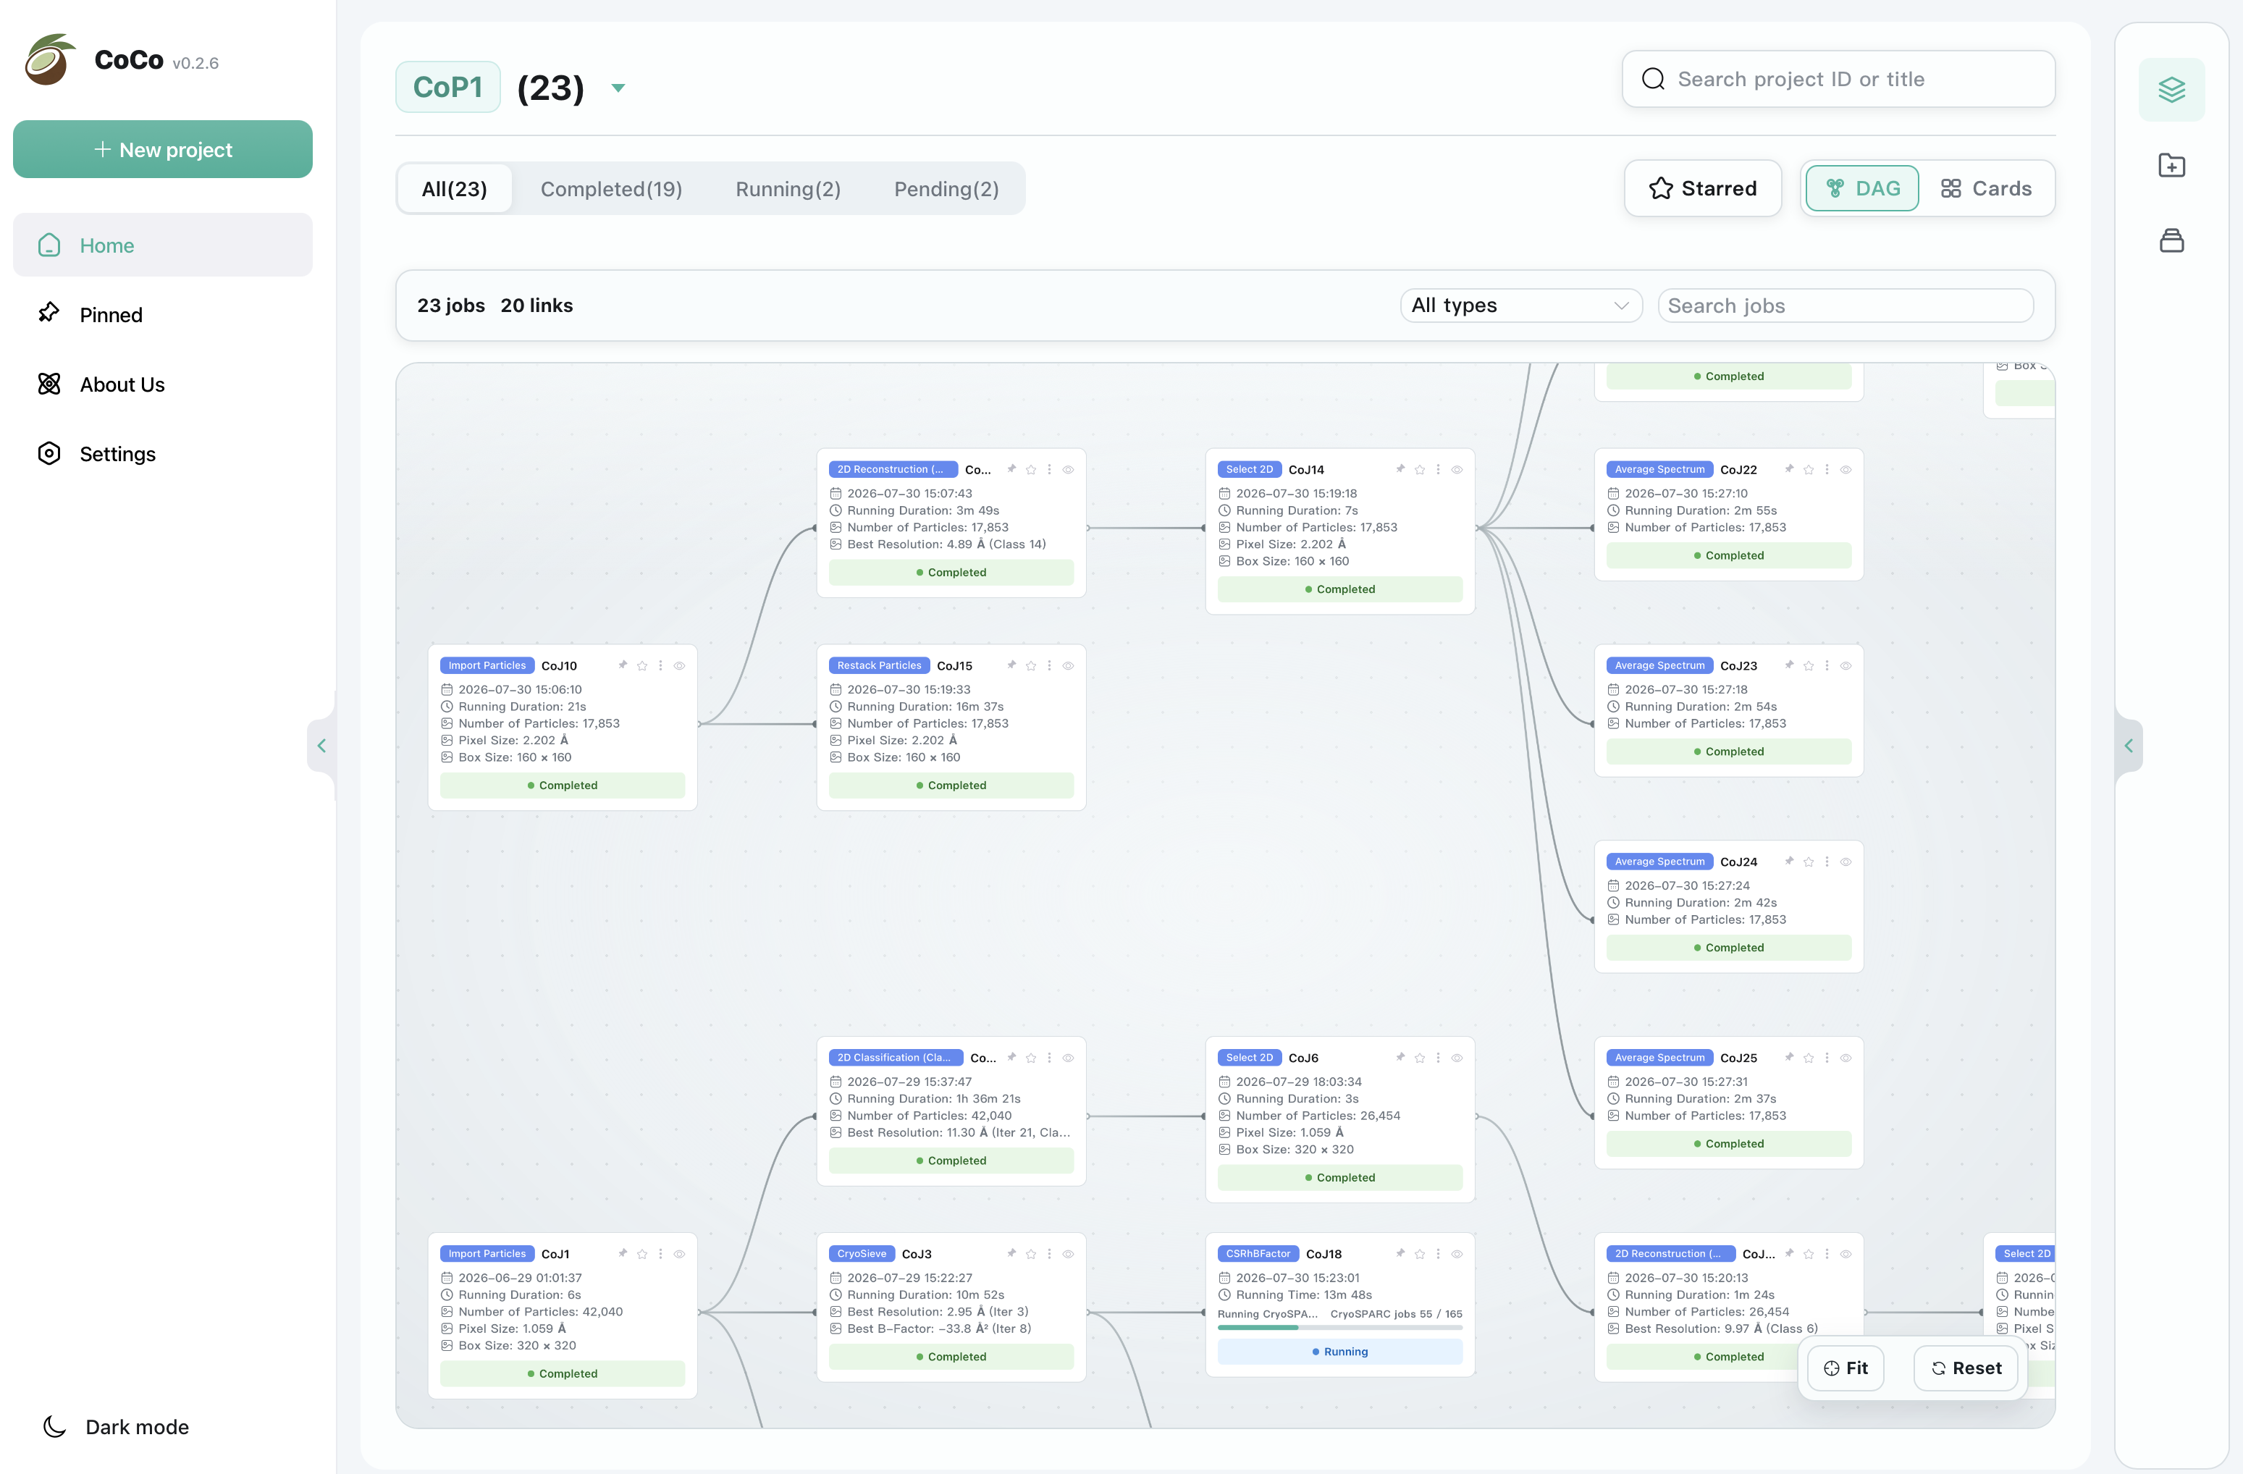2243x1474 pixels.
Task: Click the CoP1 project badge
Action: click(x=447, y=87)
